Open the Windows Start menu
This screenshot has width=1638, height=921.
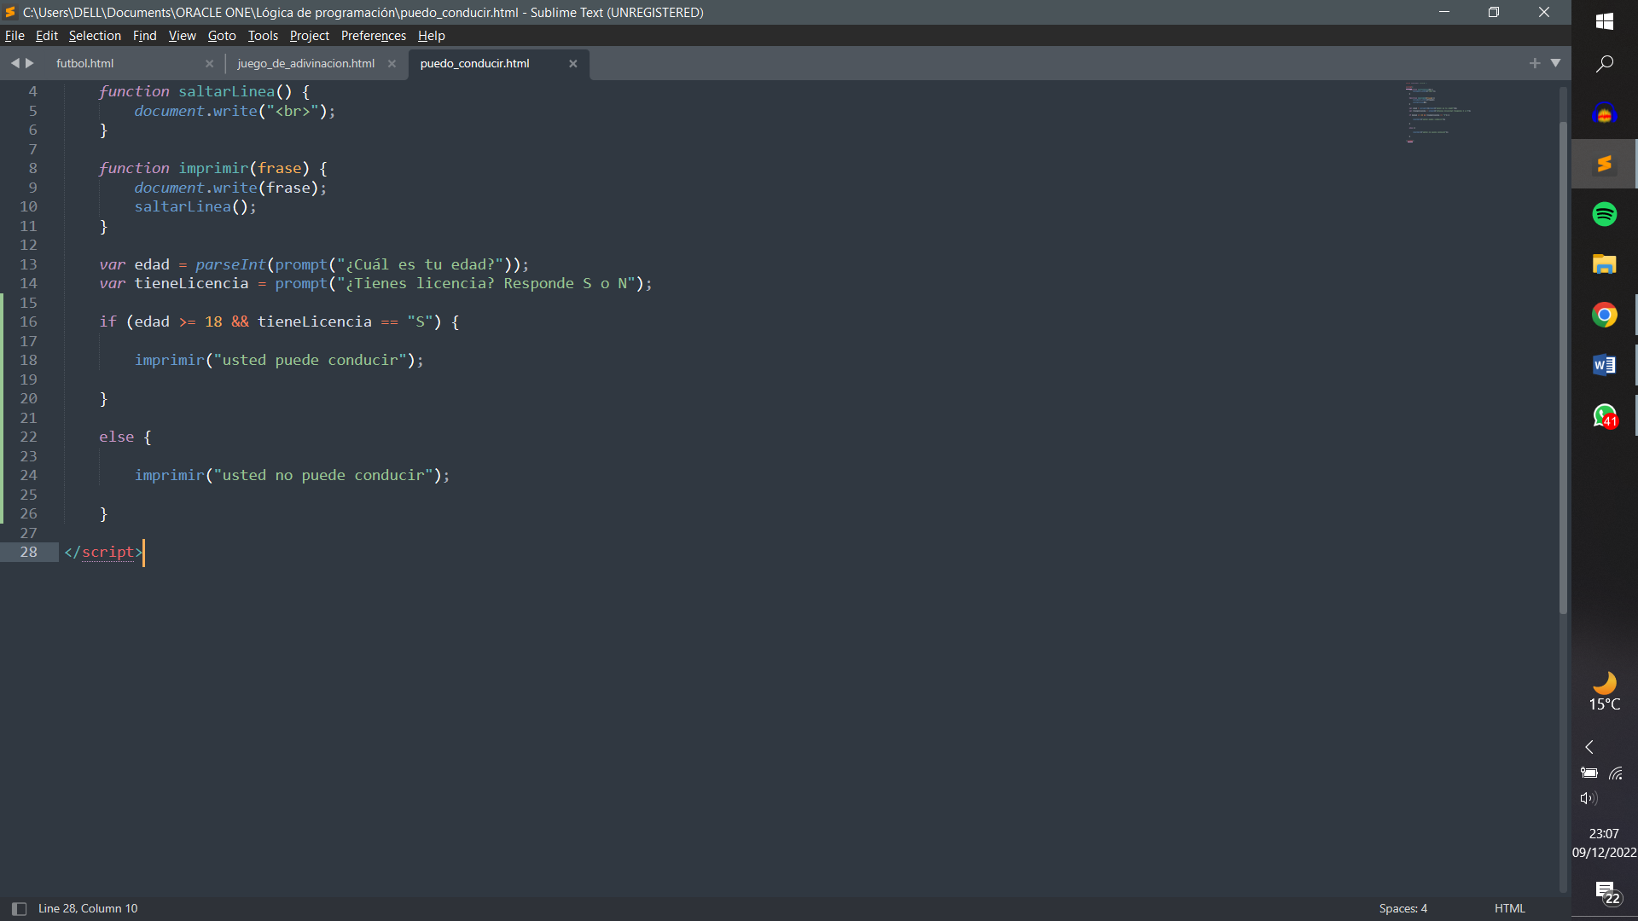[x=1604, y=20]
